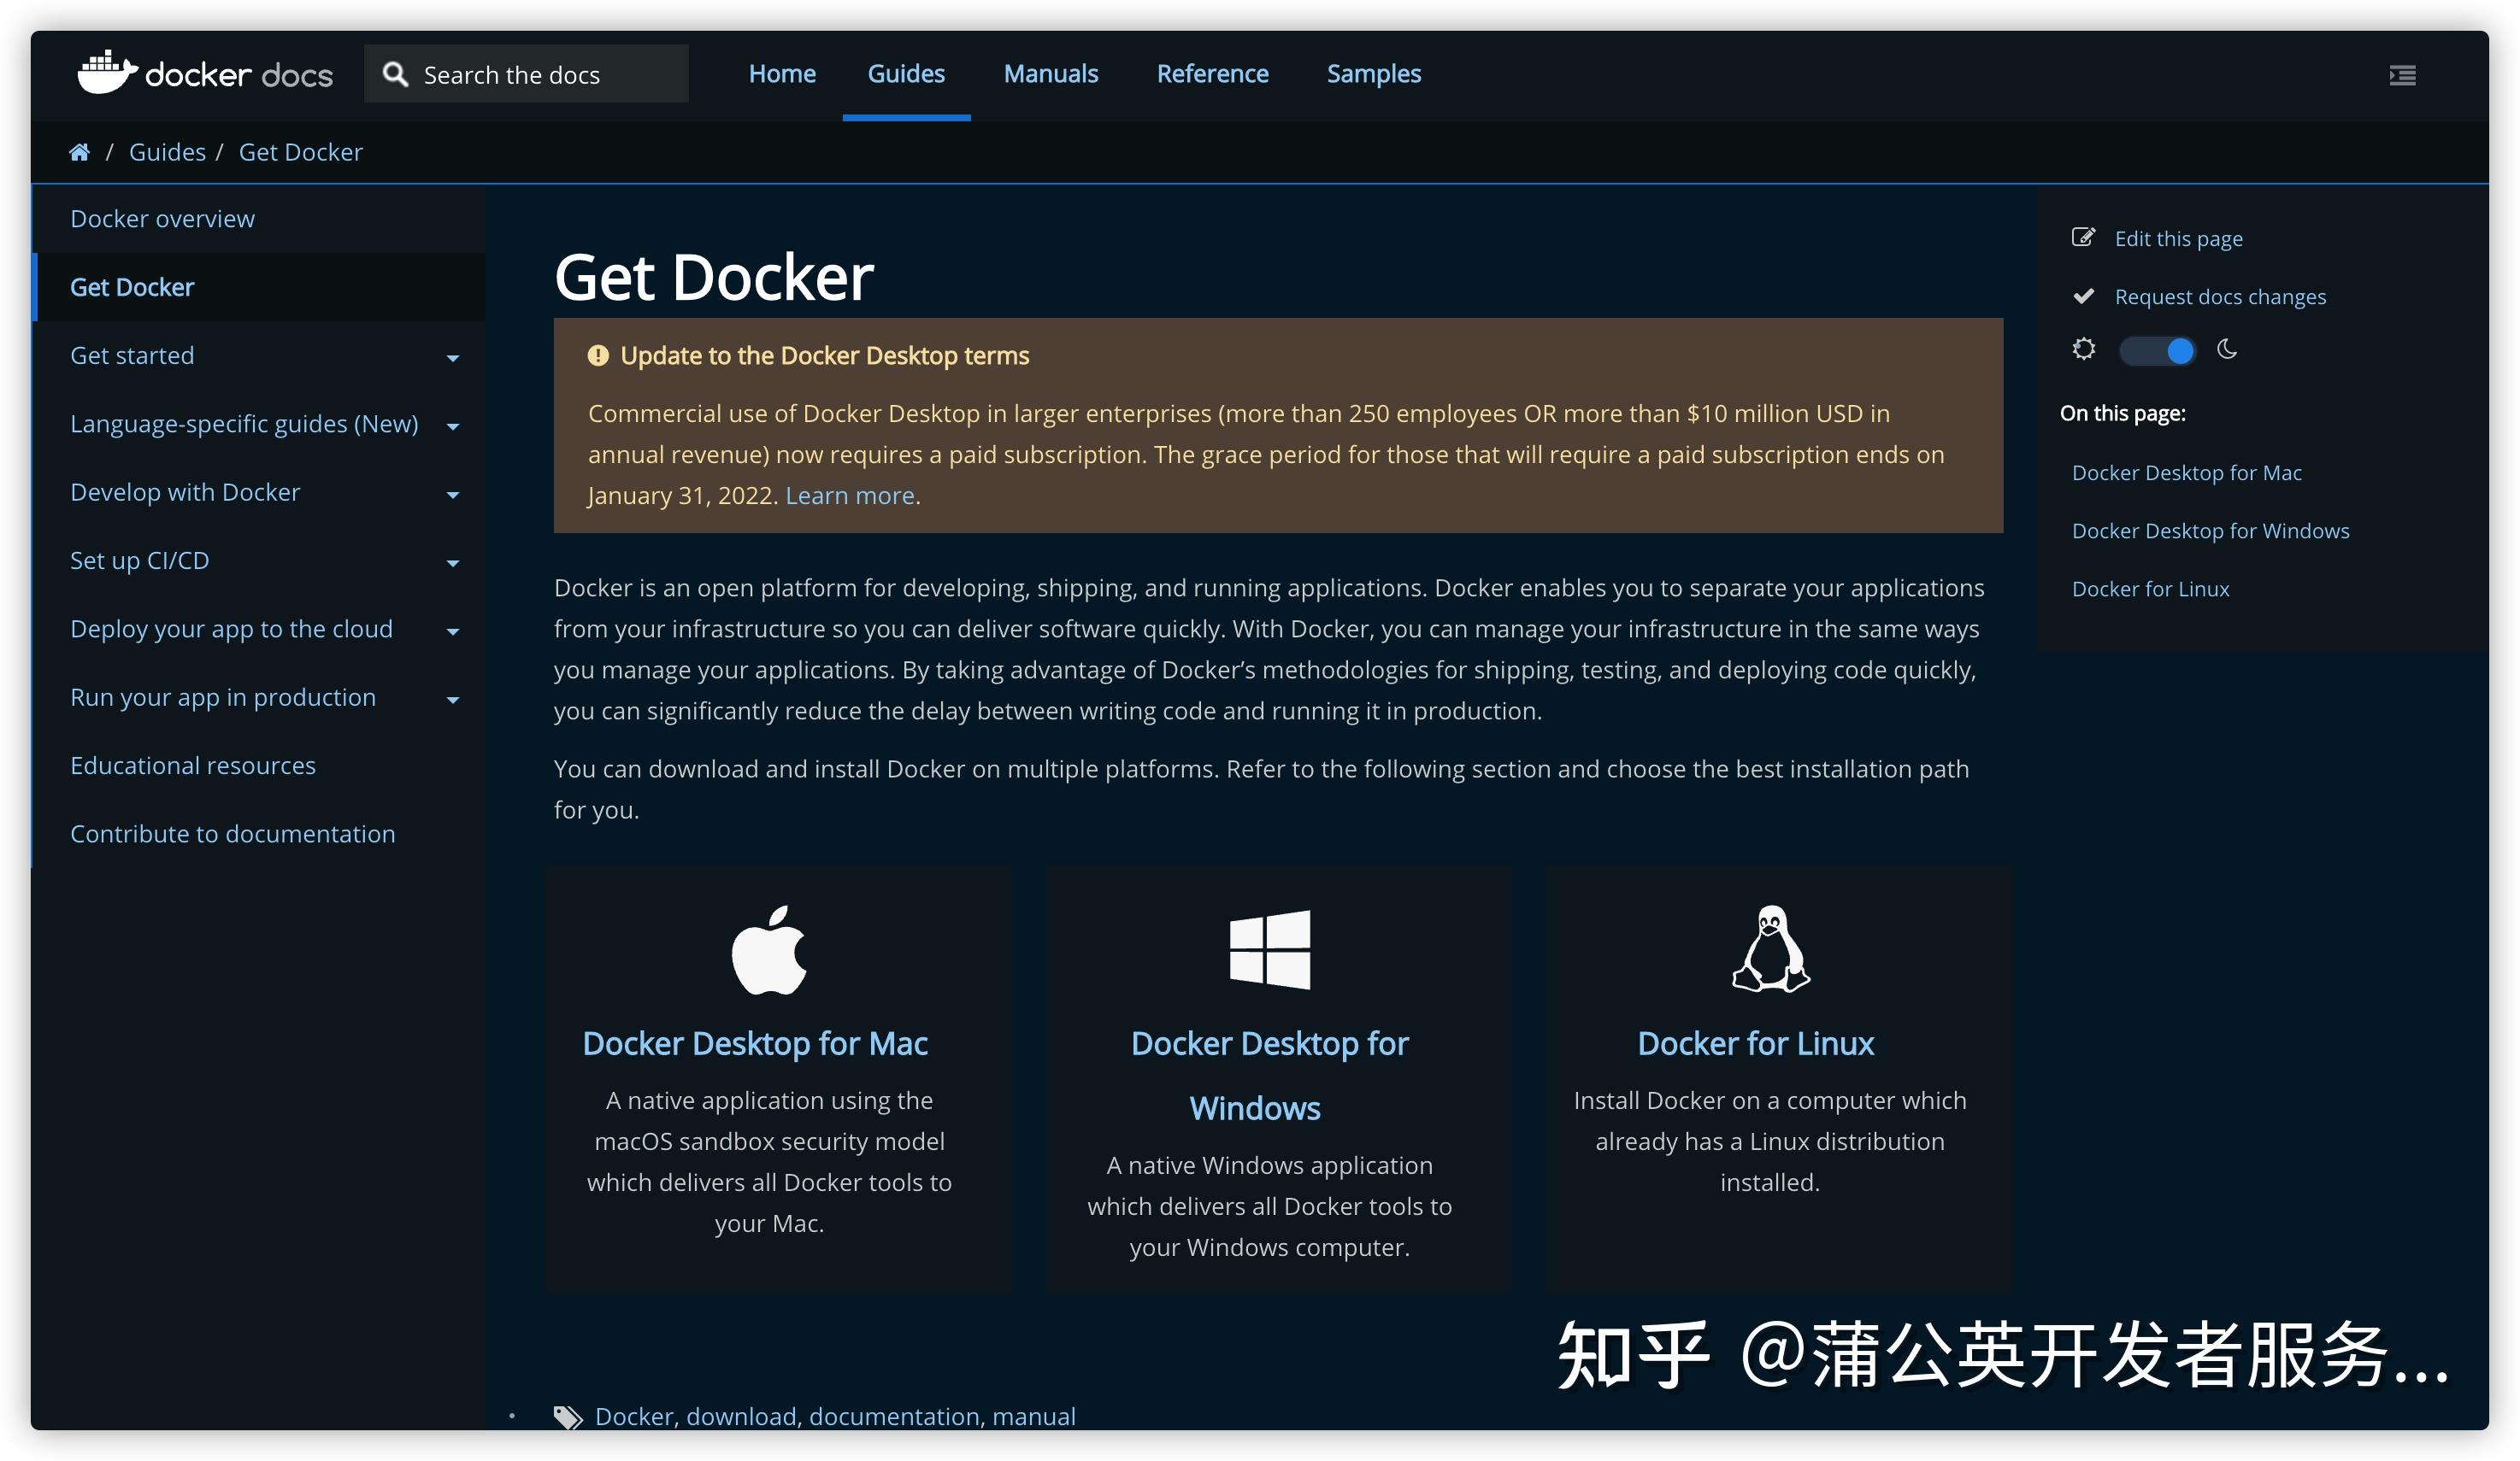
Task: Open Request docs changes link
Action: 2219,296
